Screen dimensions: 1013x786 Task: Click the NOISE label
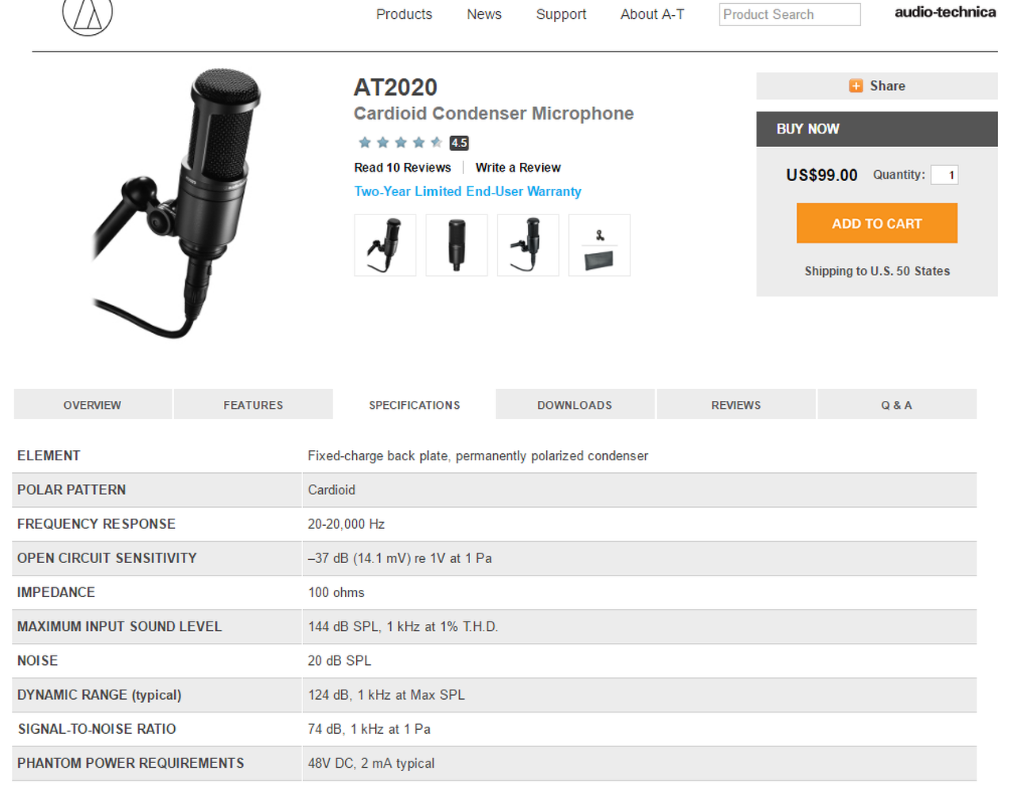37,660
